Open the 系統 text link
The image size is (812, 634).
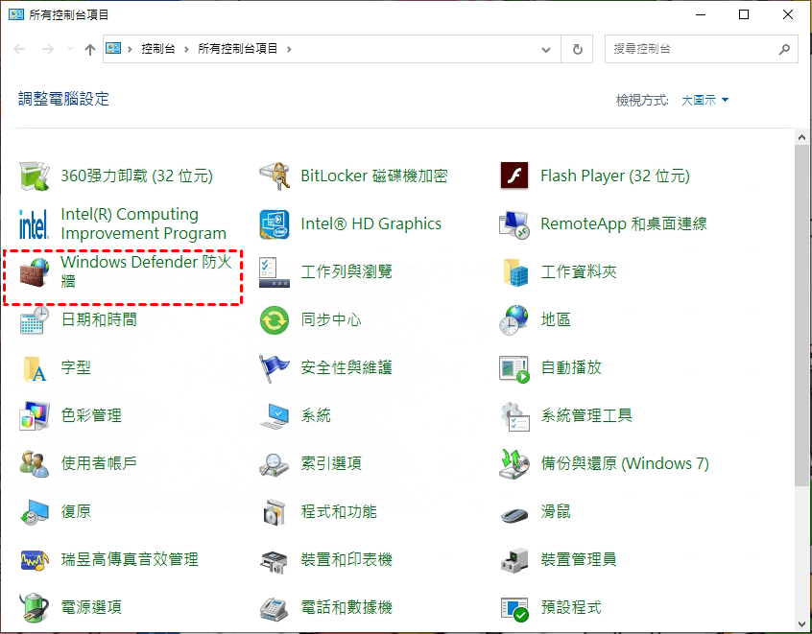316,415
